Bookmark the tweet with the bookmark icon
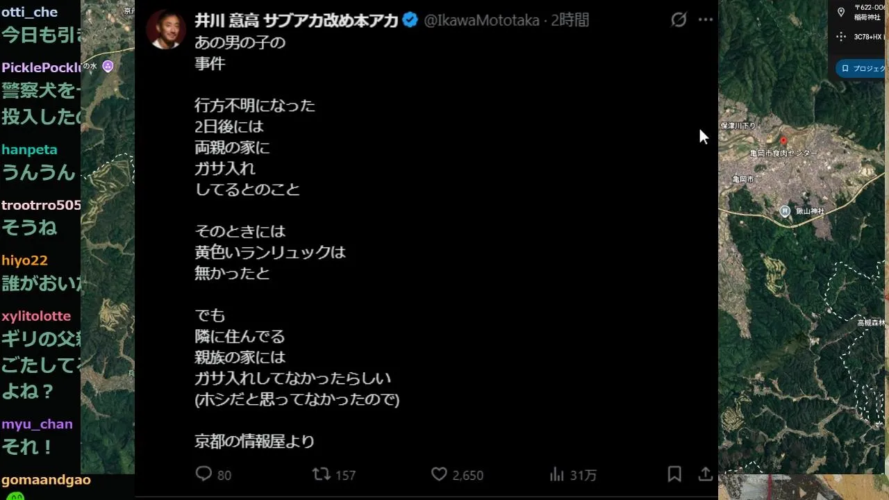The image size is (889, 500). [674, 474]
